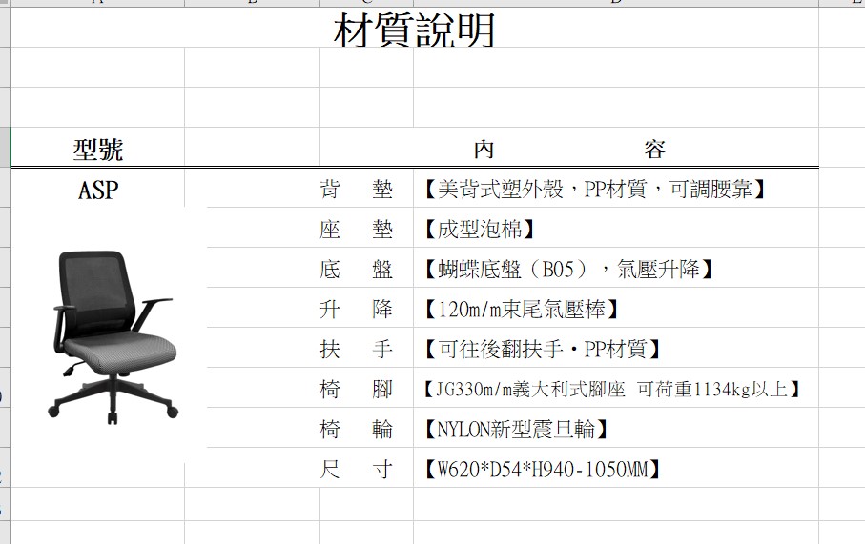
Task: Select cell with 可往後翻扶手．PP材質
Action: pyautogui.click(x=616, y=348)
